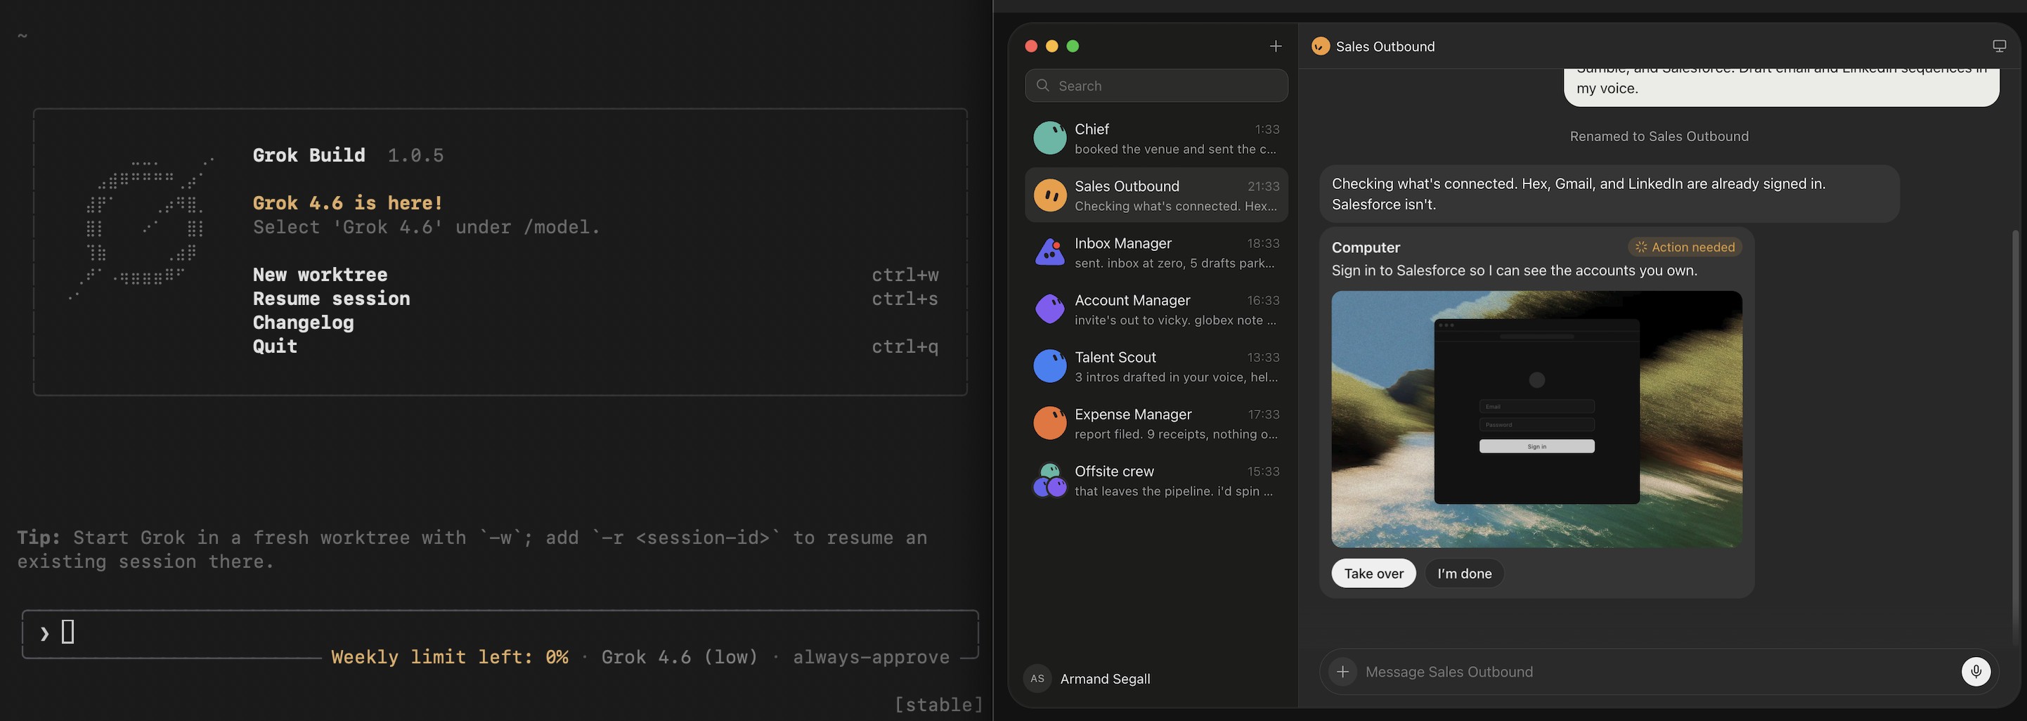This screenshot has width=2027, height=721.
Task: Click the version '1.0.5' text
Action: click(415, 155)
